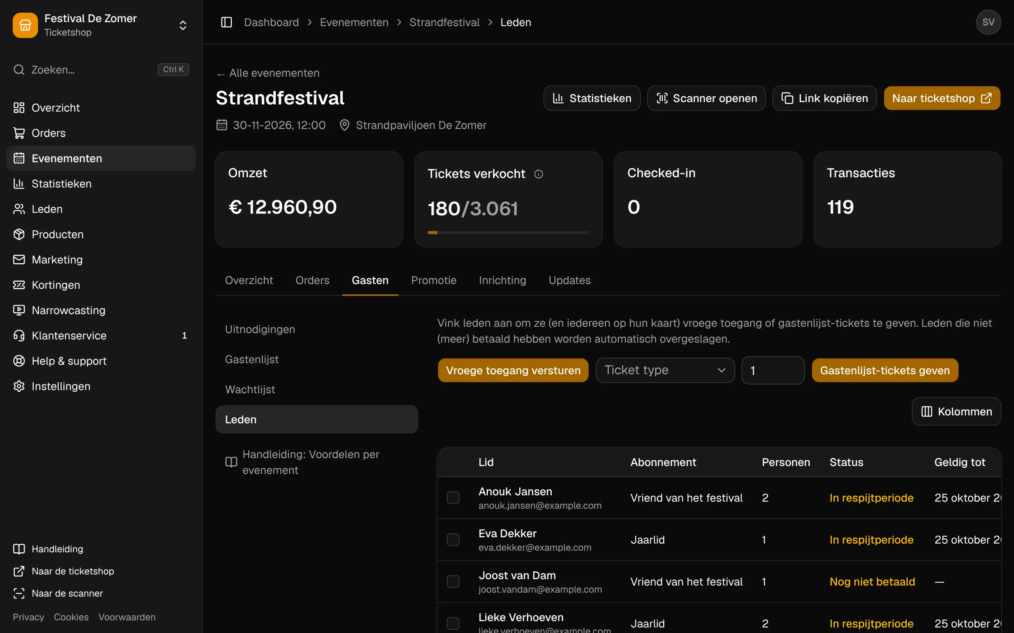Click the Festival De Zomer shop logo
1014x633 pixels.
[x=25, y=25]
